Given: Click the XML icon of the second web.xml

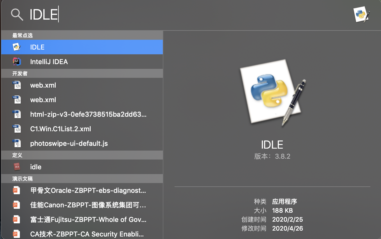Looking at the screenshot, I should tap(17, 100).
